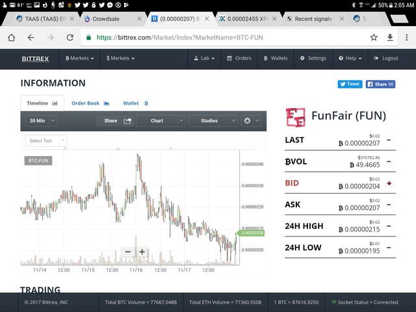Close the Recent signals tab
416x312 pixels.
pyautogui.click(x=342, y=19)
